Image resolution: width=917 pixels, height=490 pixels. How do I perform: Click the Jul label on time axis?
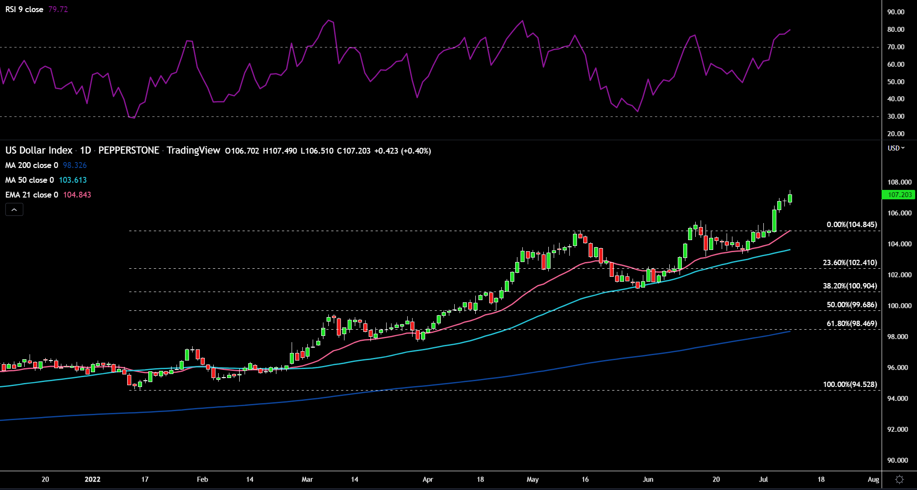763,480
